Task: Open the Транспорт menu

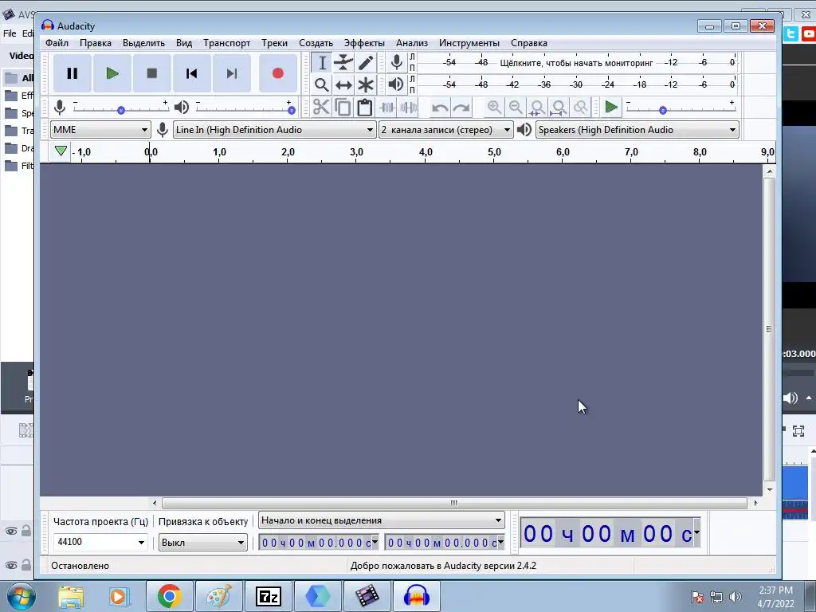Action: click(x=226, y=43)
